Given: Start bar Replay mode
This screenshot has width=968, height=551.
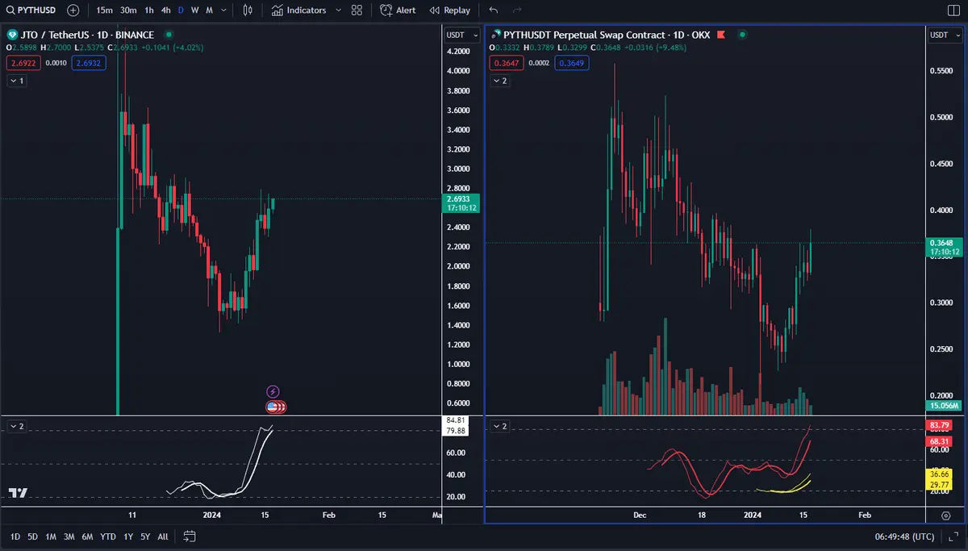Looking at the screenshot, I should 450,10.
